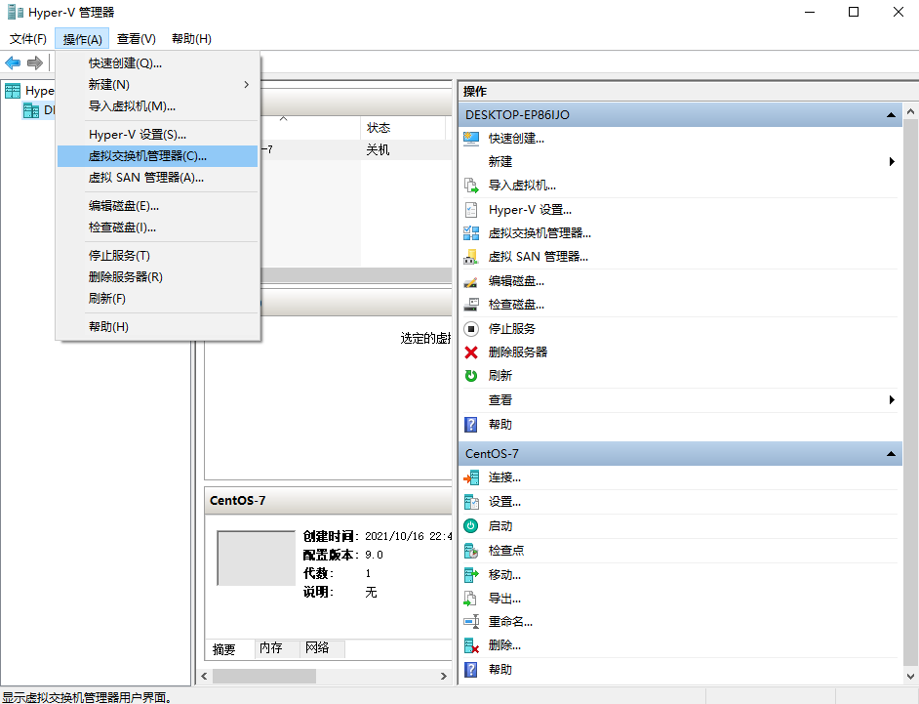Open the 帮助(H) menu in menu bar
The width and height of the screenshot is (919, 704).
coord(191,39)
